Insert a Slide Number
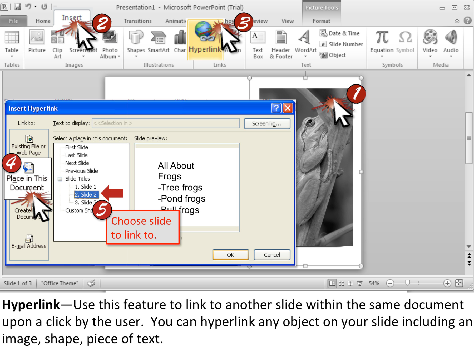Viewport: 474px width, 347px height. coord(342,44)
